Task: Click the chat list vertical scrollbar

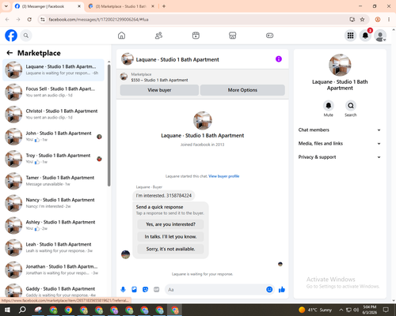Action: point(109,125)
